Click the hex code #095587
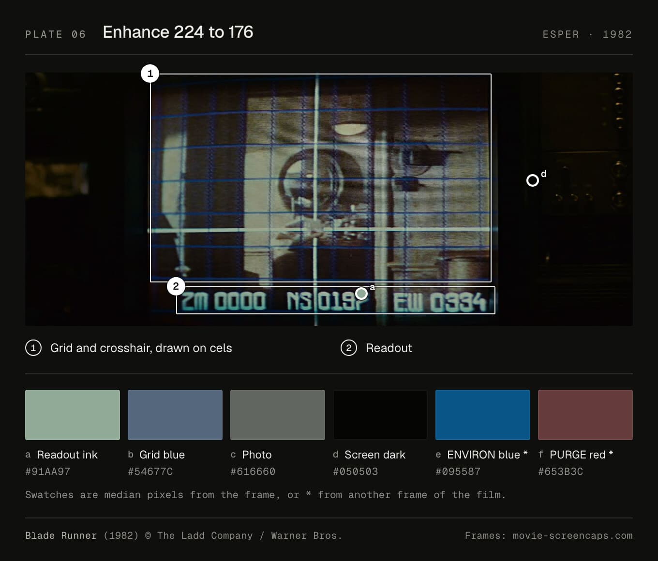 [458, 472]
